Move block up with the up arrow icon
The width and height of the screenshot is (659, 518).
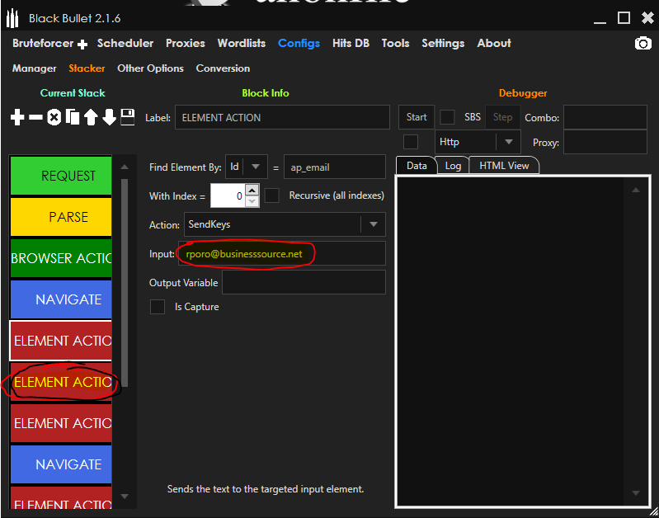(91, 117)
